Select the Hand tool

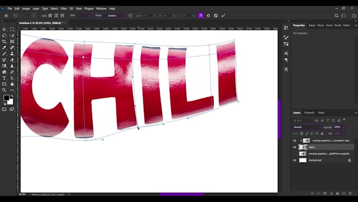[x=12, y=84]
